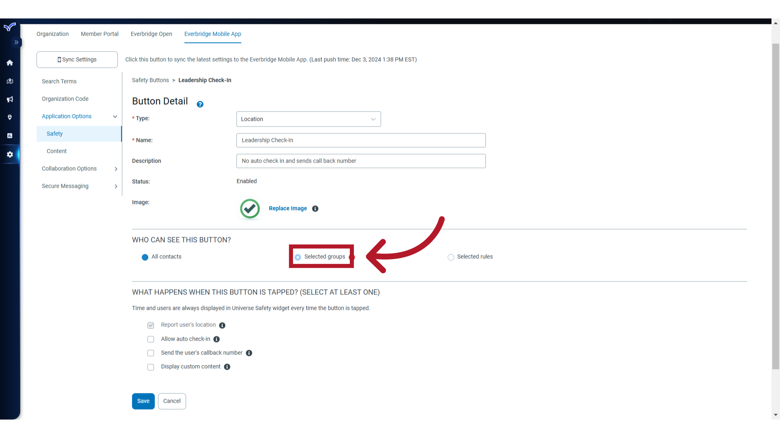
Task: Enable the Display custom content checkbox
Action: click(151, 367)
